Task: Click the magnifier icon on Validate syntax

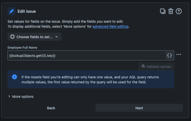Action: point(143,66)
